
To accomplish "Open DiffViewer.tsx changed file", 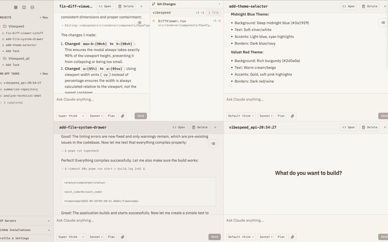I will pos(187,23).
